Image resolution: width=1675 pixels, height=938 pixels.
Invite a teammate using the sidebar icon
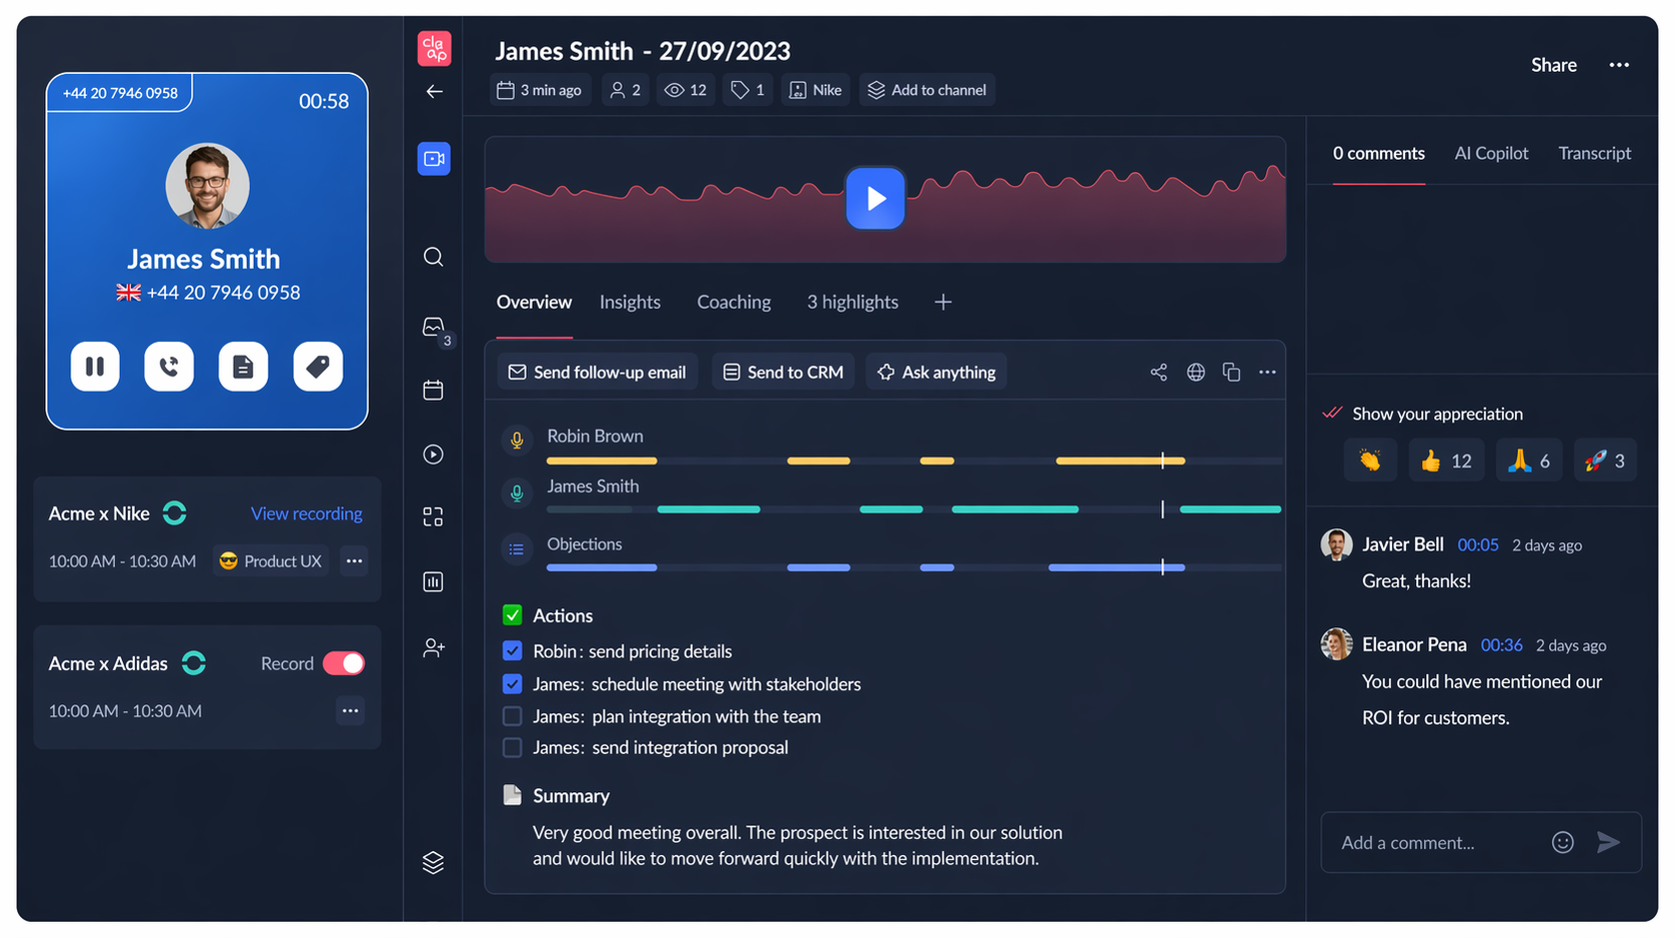pyautogui.click(x=433, y=647)
